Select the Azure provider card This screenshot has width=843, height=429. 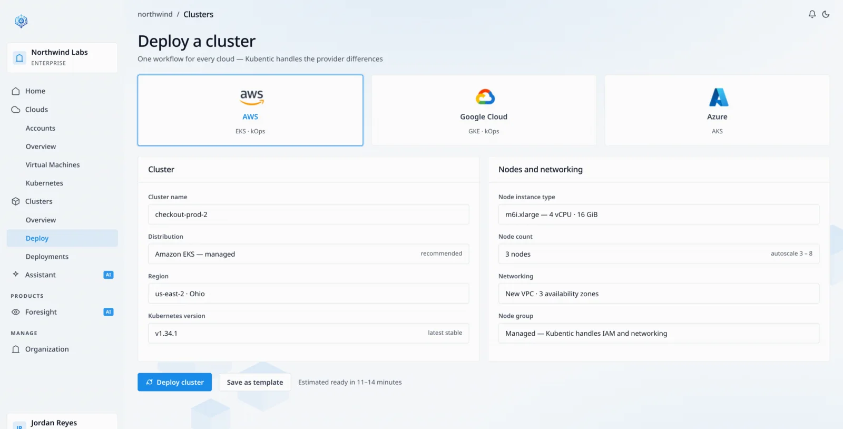(x=717, y=110)
